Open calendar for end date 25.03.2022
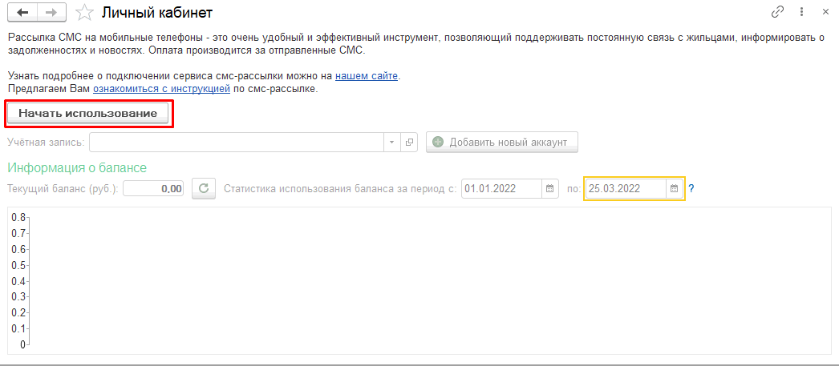 click(675, 189)
